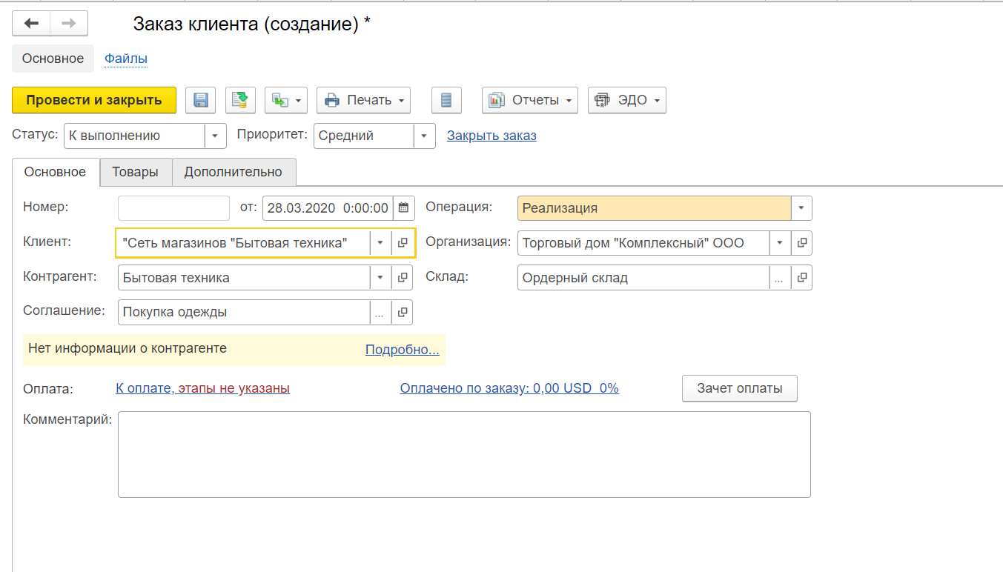Click the save (floppy disk) icon
Image resolution: width=1003 pixels, height=572 pixels.
point(200,100)
